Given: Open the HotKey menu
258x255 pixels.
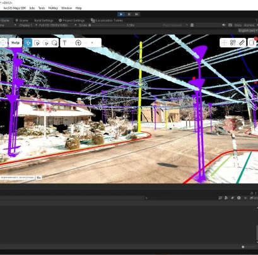Looking at the screenshot, I should coord(53,8).
